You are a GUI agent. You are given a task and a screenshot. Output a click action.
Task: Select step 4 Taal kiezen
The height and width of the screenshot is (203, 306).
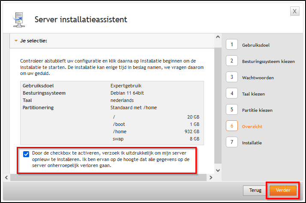(232, 93)
